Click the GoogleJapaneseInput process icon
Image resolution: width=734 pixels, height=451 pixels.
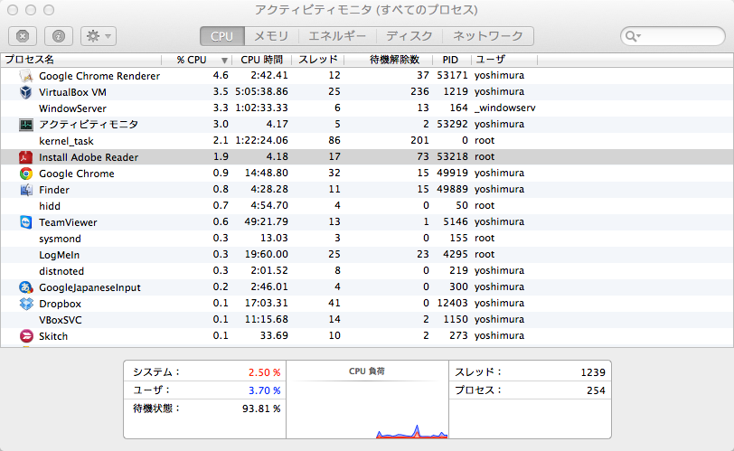[26, 287]
